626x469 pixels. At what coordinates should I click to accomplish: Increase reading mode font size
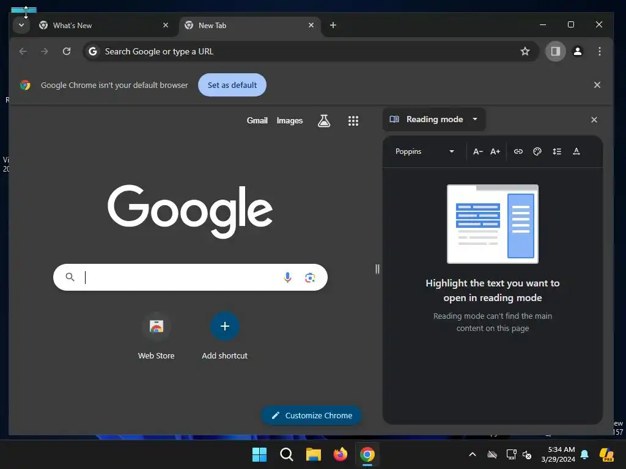click(495, 151)
